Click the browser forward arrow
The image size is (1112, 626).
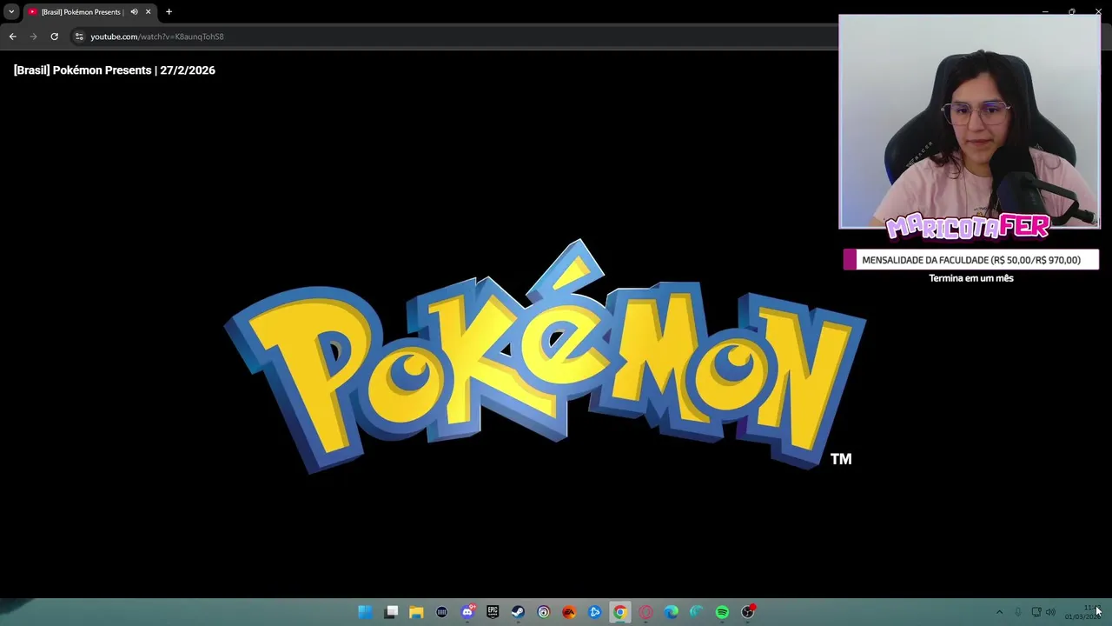33,37
